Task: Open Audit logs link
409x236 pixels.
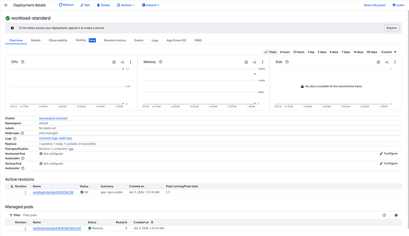Action: 66,138
